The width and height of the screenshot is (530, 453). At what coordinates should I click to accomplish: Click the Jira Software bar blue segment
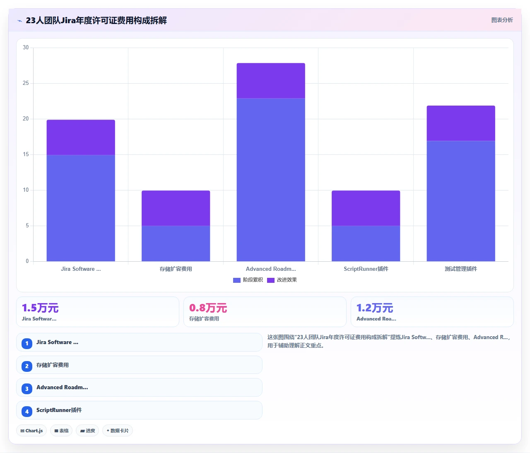pyautogui.click(x=81, y=208)
